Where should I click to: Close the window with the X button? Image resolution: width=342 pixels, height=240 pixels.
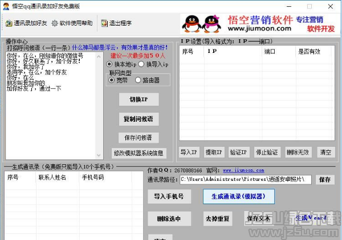pos(331,6)
